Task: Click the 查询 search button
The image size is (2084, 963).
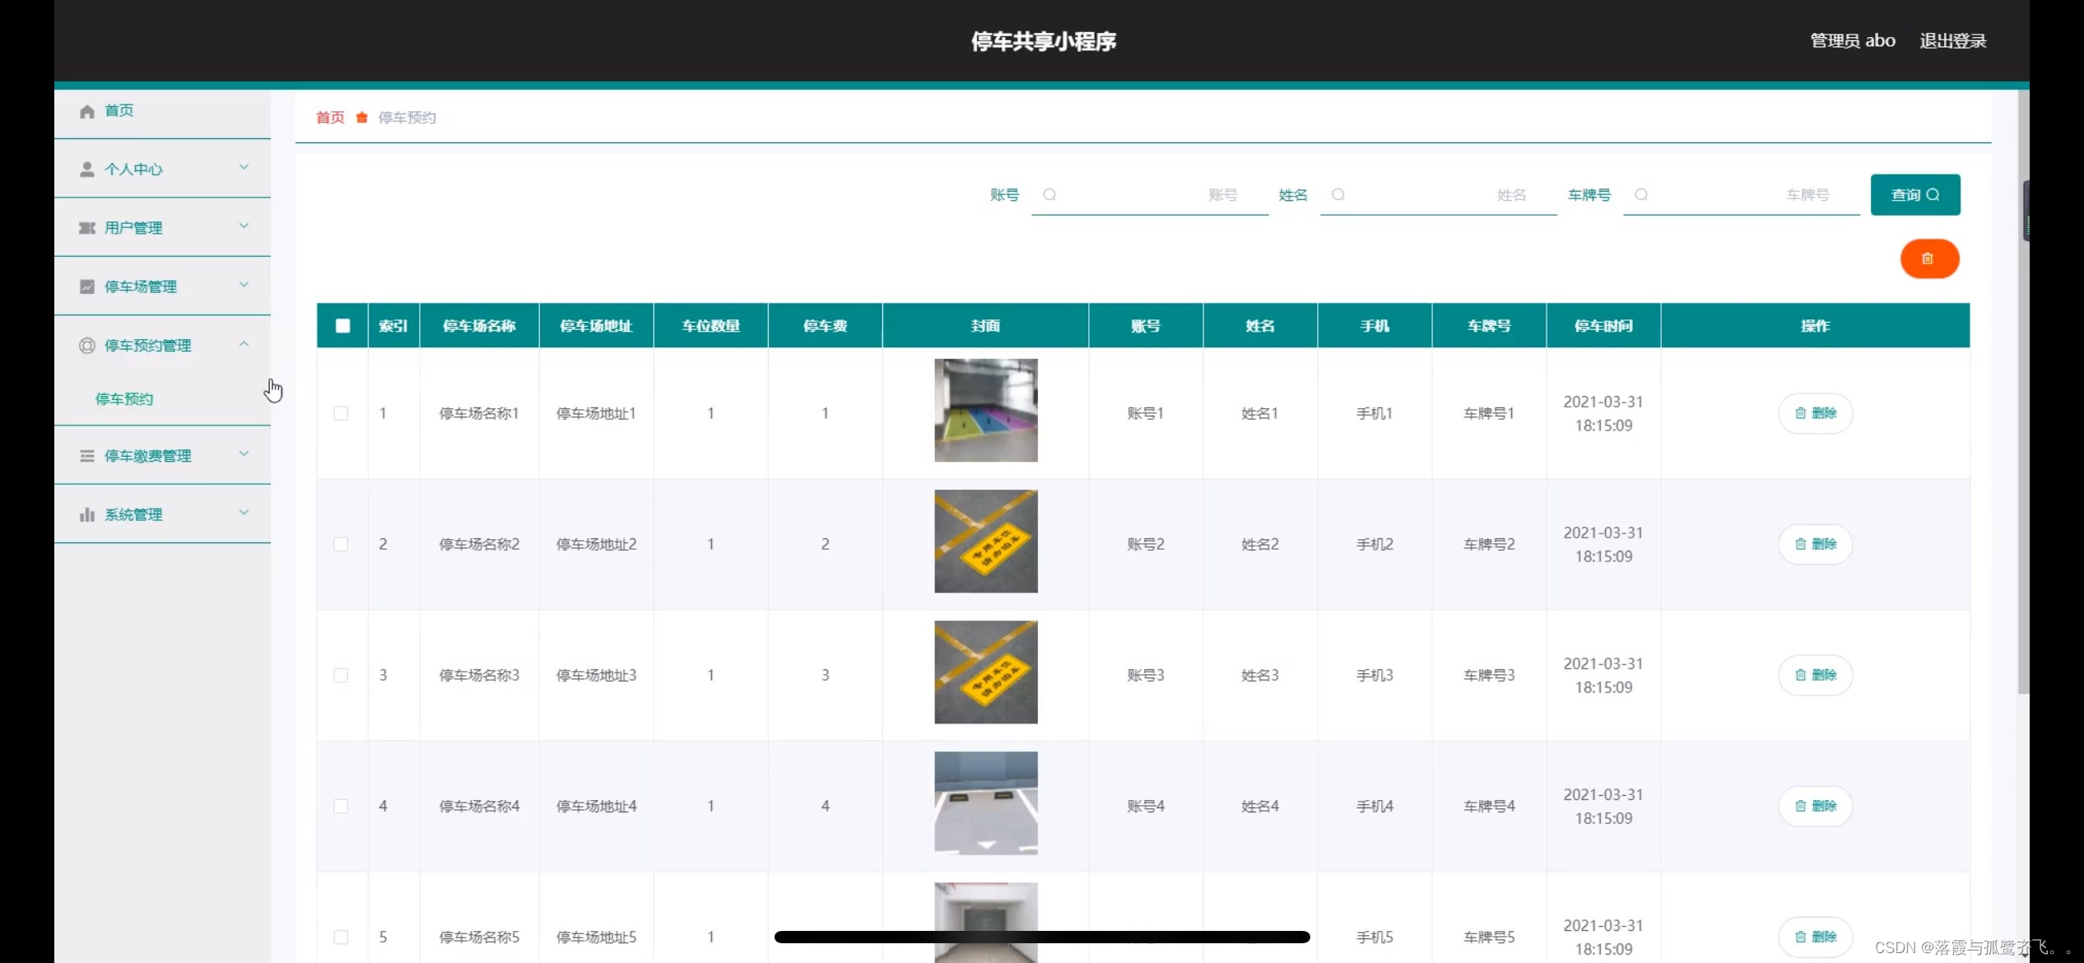Action: 1915,195
